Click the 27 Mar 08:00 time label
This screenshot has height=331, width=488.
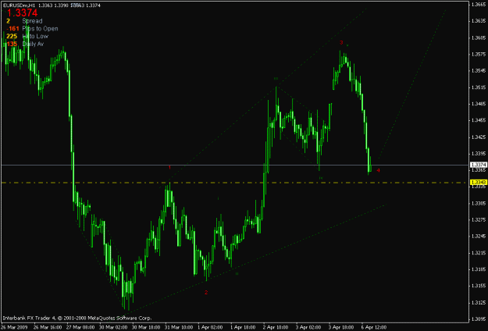point(80,327)
